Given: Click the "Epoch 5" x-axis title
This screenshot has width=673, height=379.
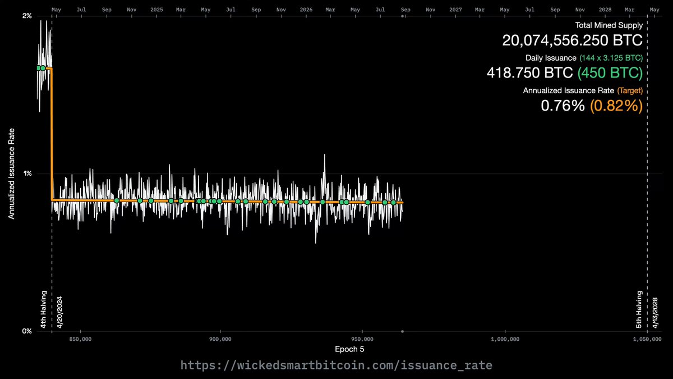Looking at the screenshot, I should tap(349, 349).
